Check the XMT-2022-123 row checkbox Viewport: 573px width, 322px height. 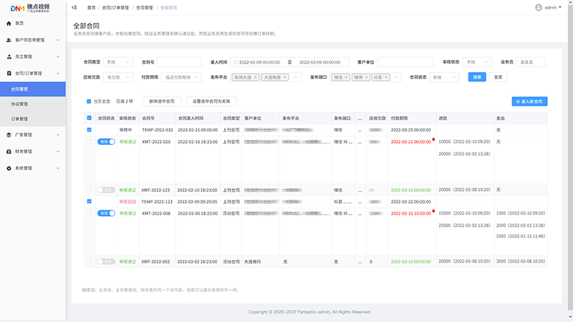click(89, 190)
